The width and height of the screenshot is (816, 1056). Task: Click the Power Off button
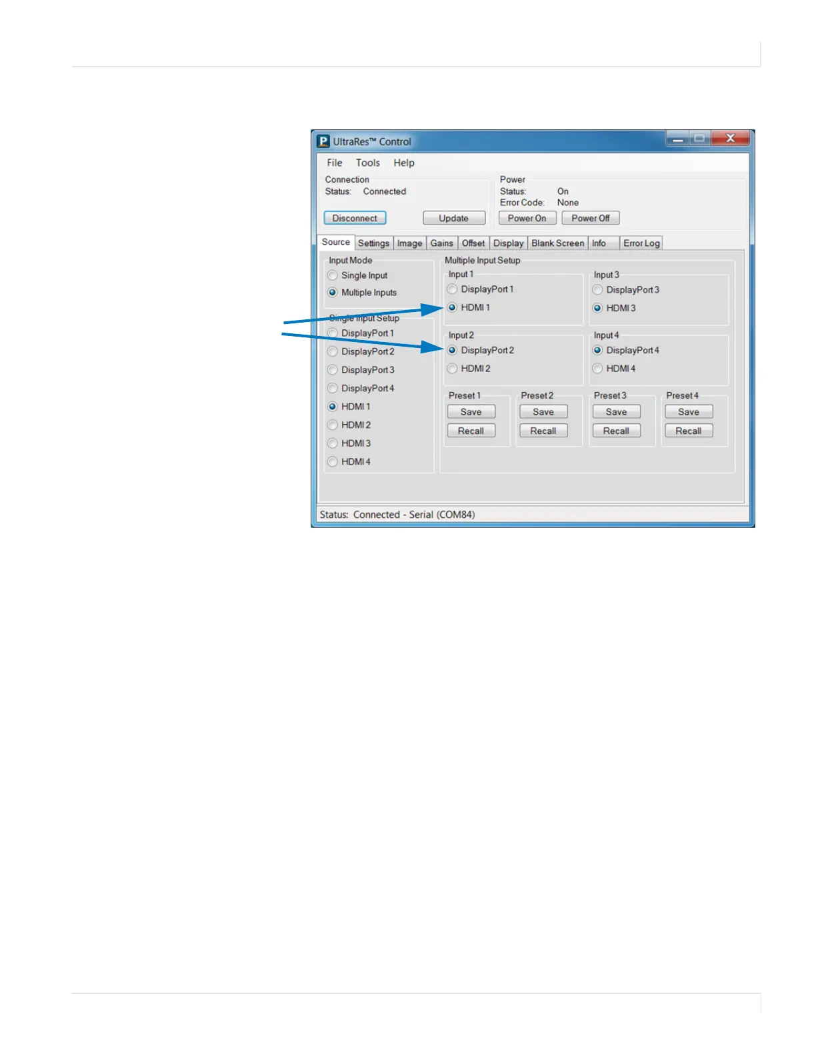pyautogui.click(x=590, y=218)
